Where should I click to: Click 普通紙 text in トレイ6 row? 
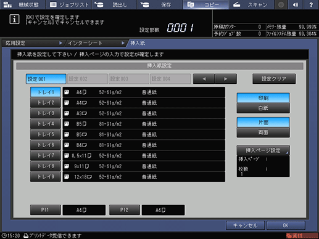tap(149, 145)
